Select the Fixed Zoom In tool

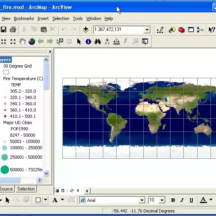(4, 42)
